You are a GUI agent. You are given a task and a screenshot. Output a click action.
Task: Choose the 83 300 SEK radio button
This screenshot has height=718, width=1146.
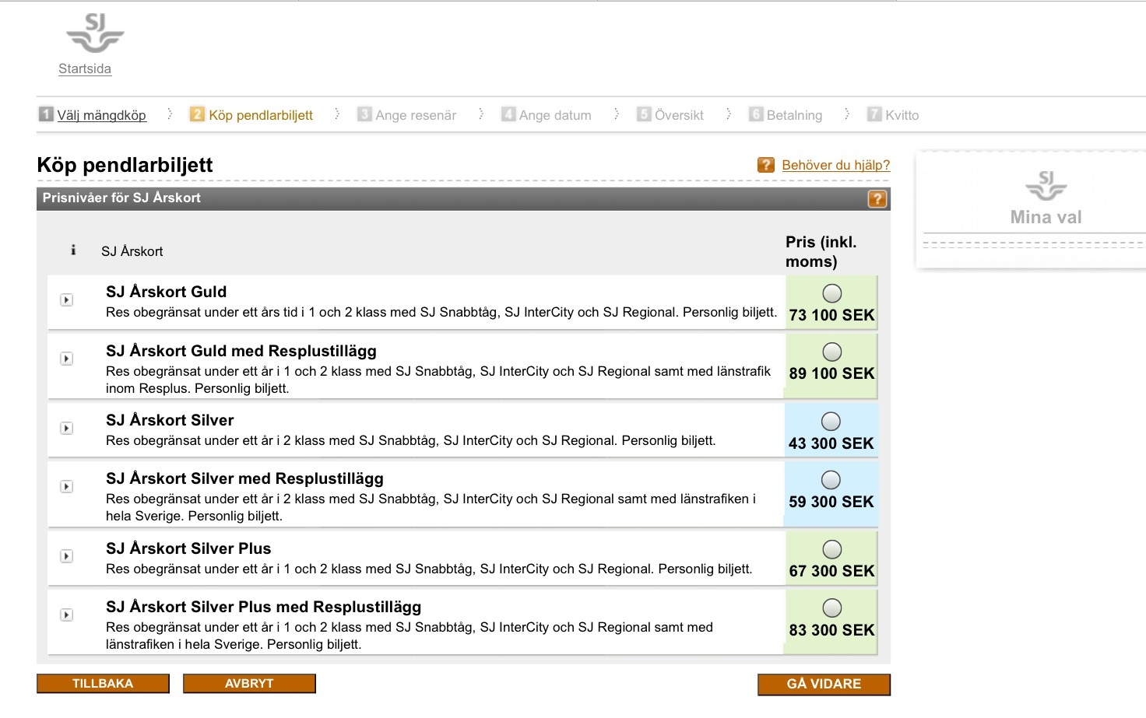(x=831, y=608)
